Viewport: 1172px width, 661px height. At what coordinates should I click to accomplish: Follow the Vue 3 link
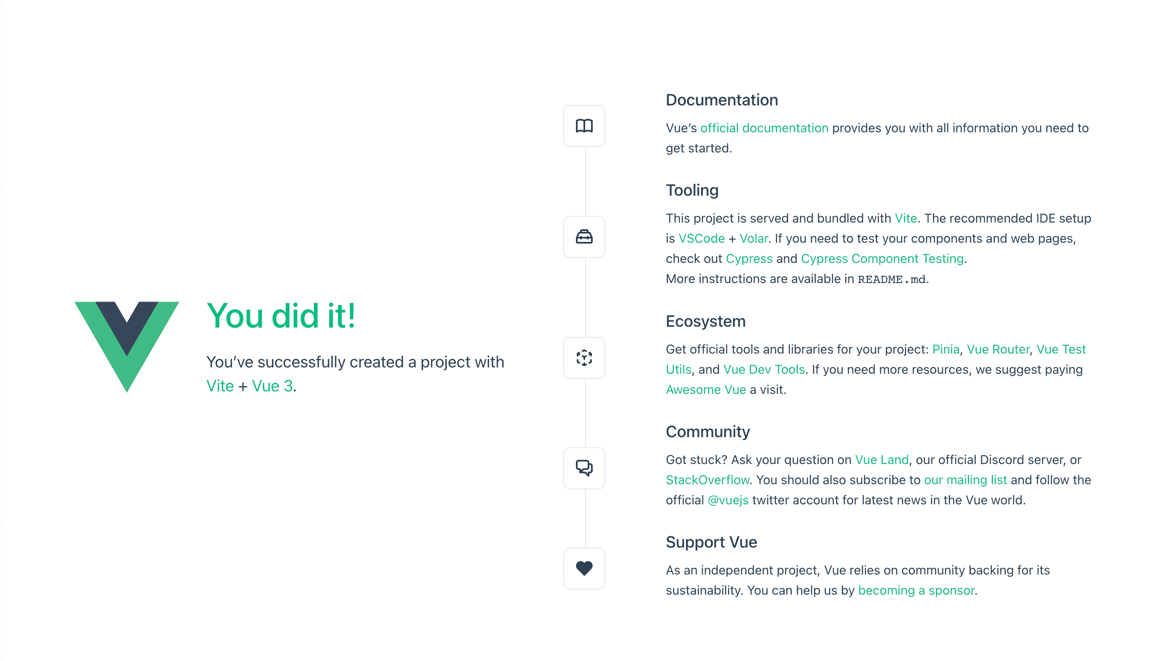point(272,386)
